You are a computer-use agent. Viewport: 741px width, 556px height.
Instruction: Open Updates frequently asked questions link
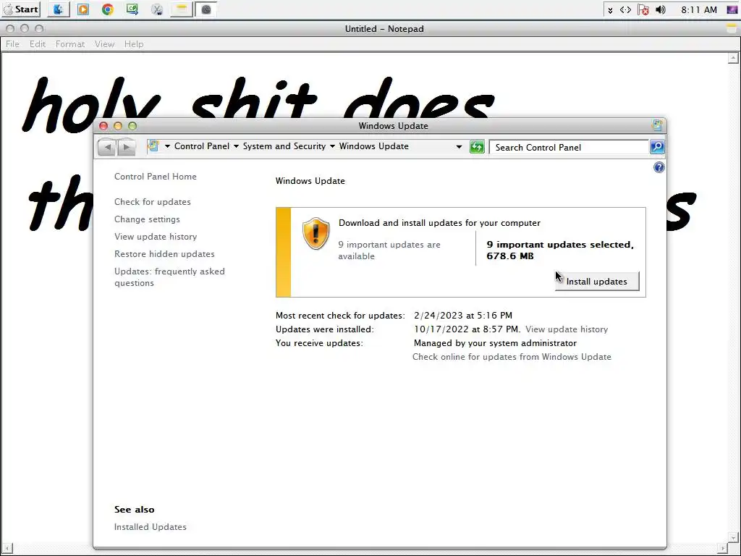pyautogui.click(x=169, y=277)
